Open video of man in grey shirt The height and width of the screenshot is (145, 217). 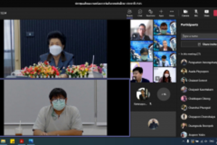tap(55, 107)
